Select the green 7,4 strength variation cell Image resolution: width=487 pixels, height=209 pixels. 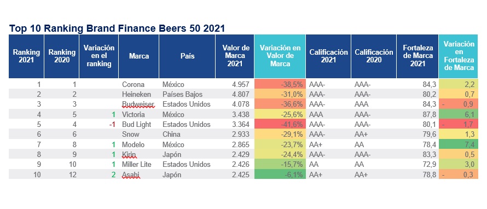point(458,145)
